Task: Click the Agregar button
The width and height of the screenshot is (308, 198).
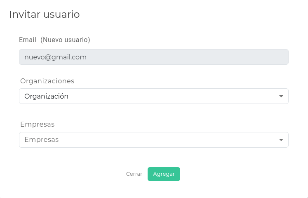Action: click(164, 174)
